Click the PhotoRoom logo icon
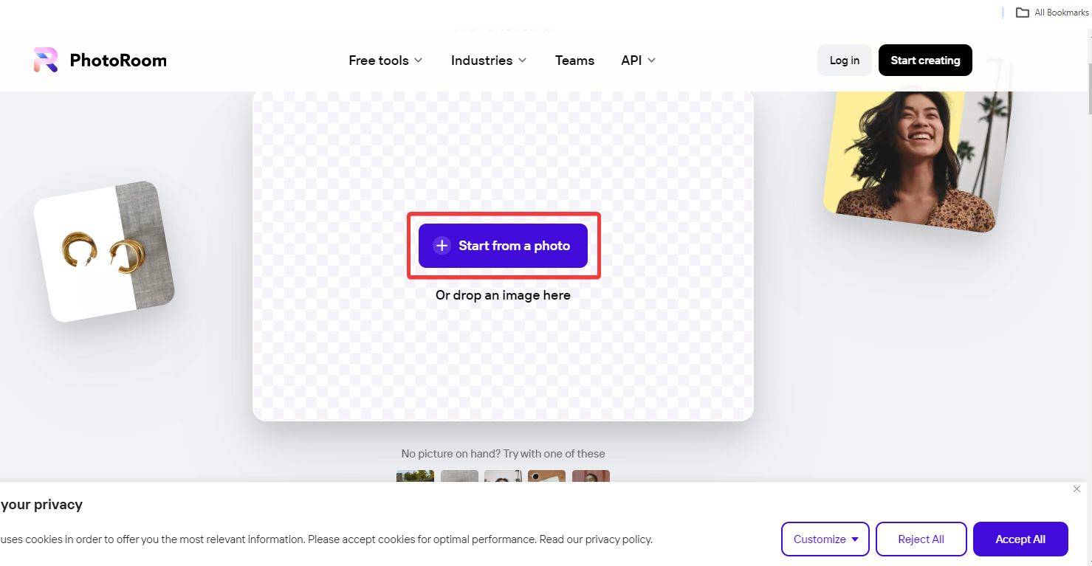Viewport: 1092px width, 566px height. (46, 61)
